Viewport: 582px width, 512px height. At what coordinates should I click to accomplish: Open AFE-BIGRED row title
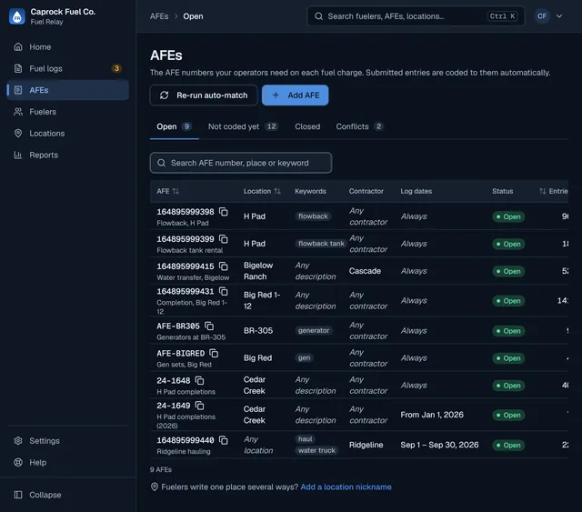point(181,353)
